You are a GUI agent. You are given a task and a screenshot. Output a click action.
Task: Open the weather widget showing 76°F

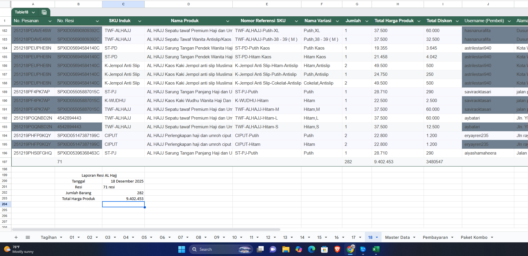point(19,249)
